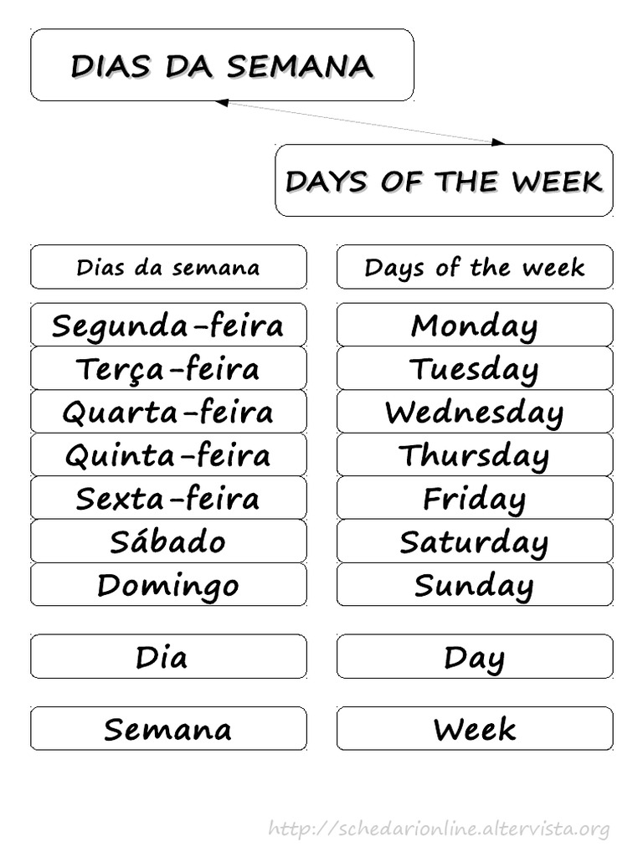Click the Friday box
This screenshot has width=643, height=857.
tap(475, 499)
